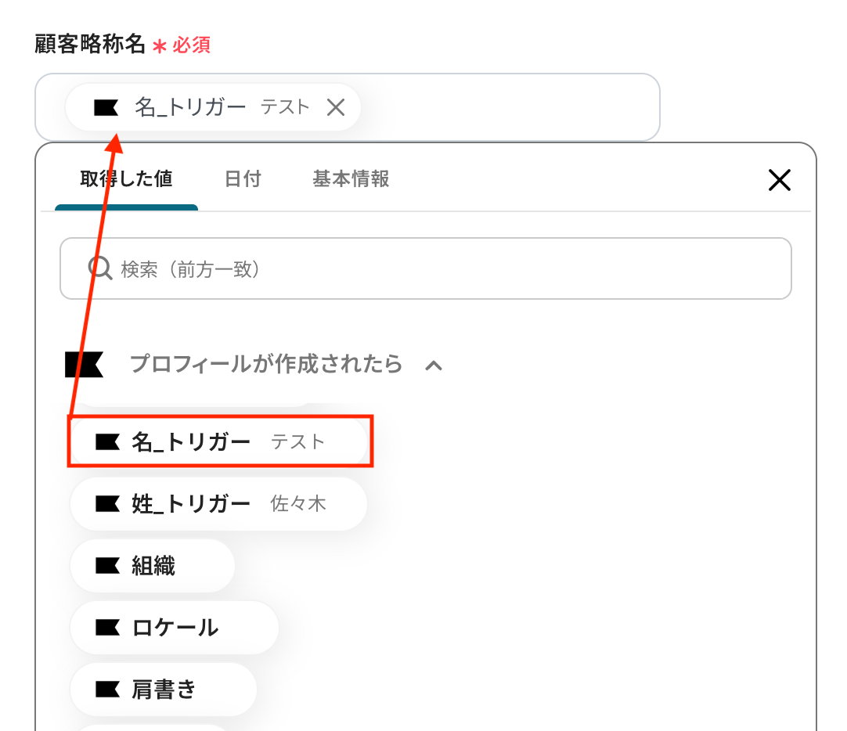Open the 日付 tab
Image resolution: width=847 pixels, height=731 pixels.
tap(243, 178)
